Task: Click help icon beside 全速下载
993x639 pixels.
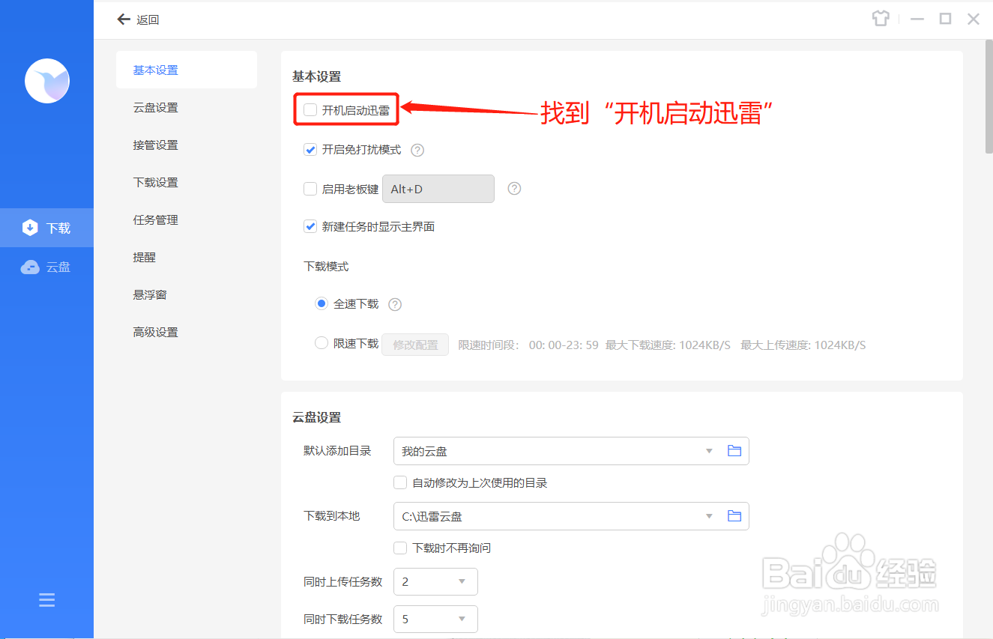Action: click(395, 304)
